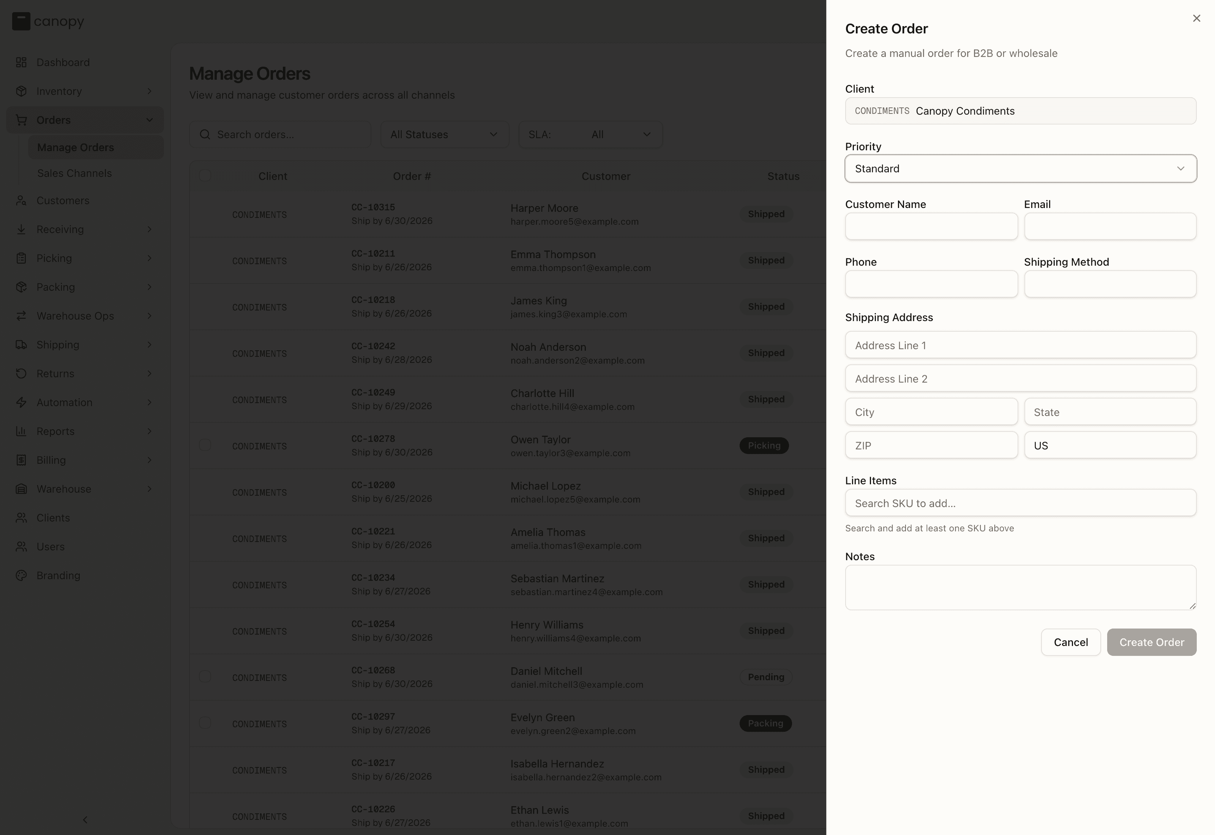The height and width of the screenshot is (835, 1215).
Task: Expand the Packing menu chevron
Action: (149, 287)
